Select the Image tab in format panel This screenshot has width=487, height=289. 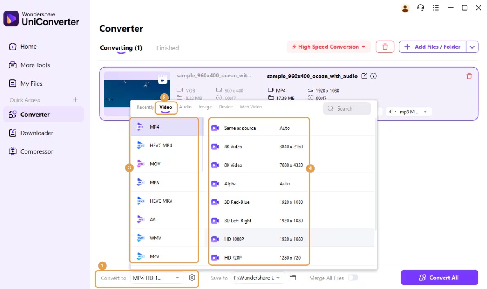pos(205,107)
